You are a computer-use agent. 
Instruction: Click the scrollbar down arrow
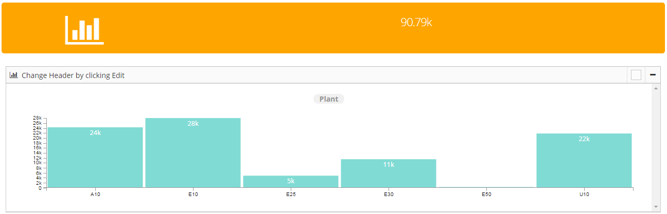tap(656, 207)
